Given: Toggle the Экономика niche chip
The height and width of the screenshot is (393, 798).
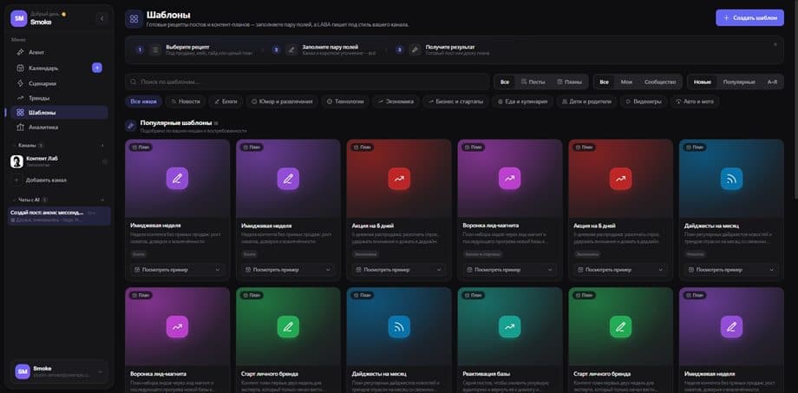Looking at the screenshot, I should point(396,102).
